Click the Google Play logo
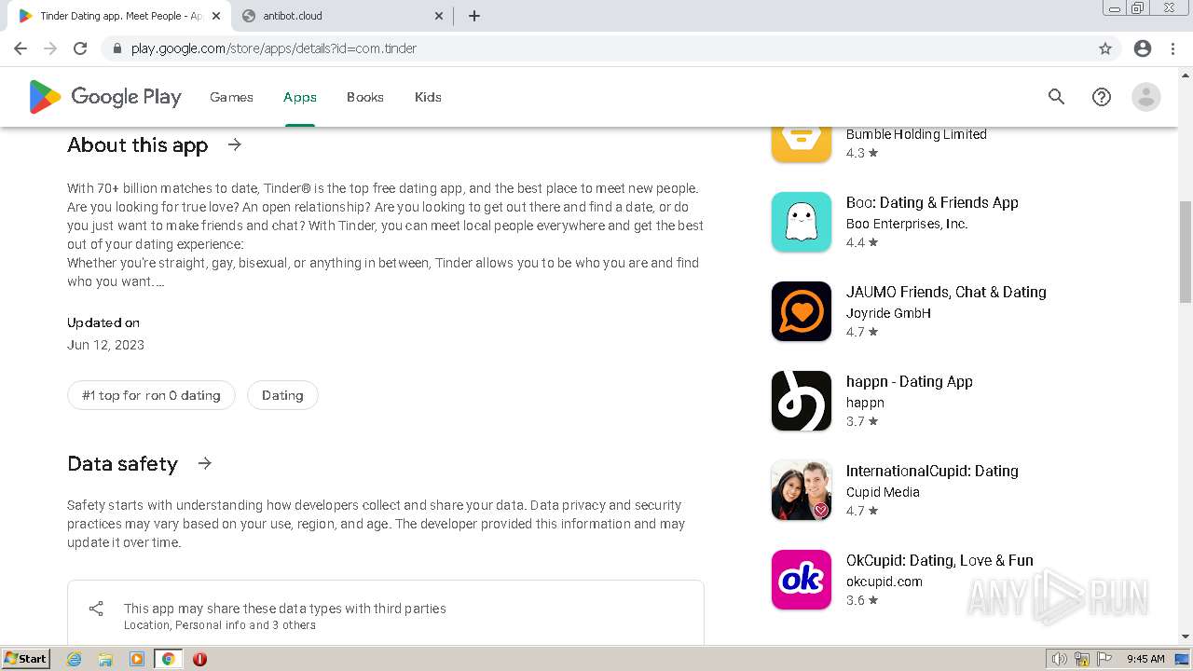Screen dimensions: 1193x671 (104, 97)
